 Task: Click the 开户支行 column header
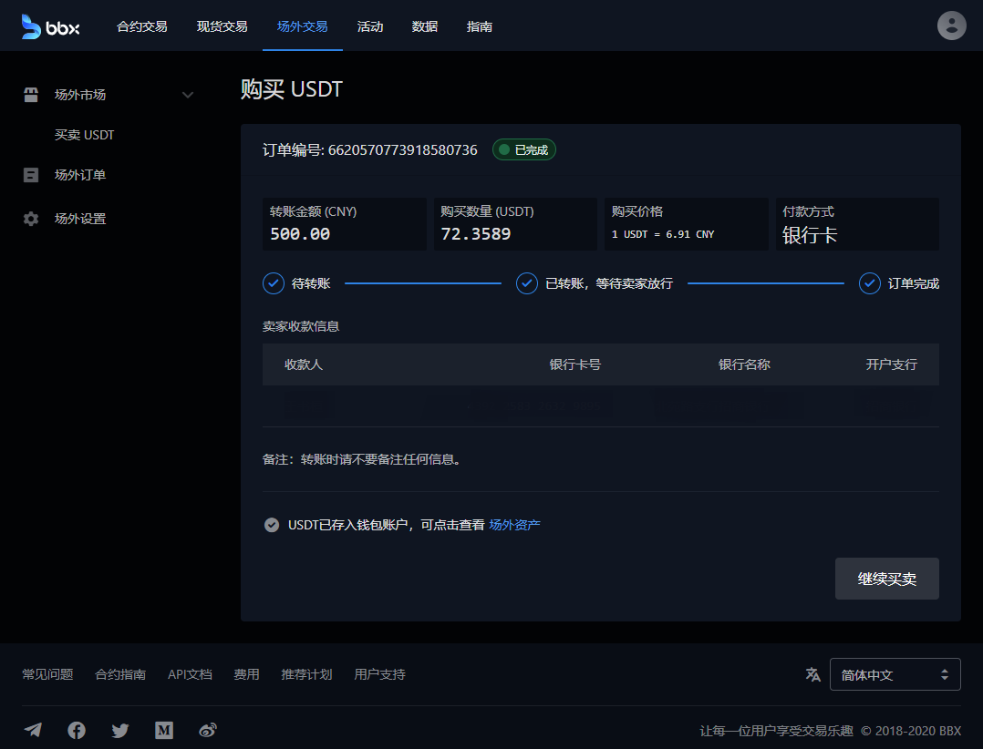(892, 364)
